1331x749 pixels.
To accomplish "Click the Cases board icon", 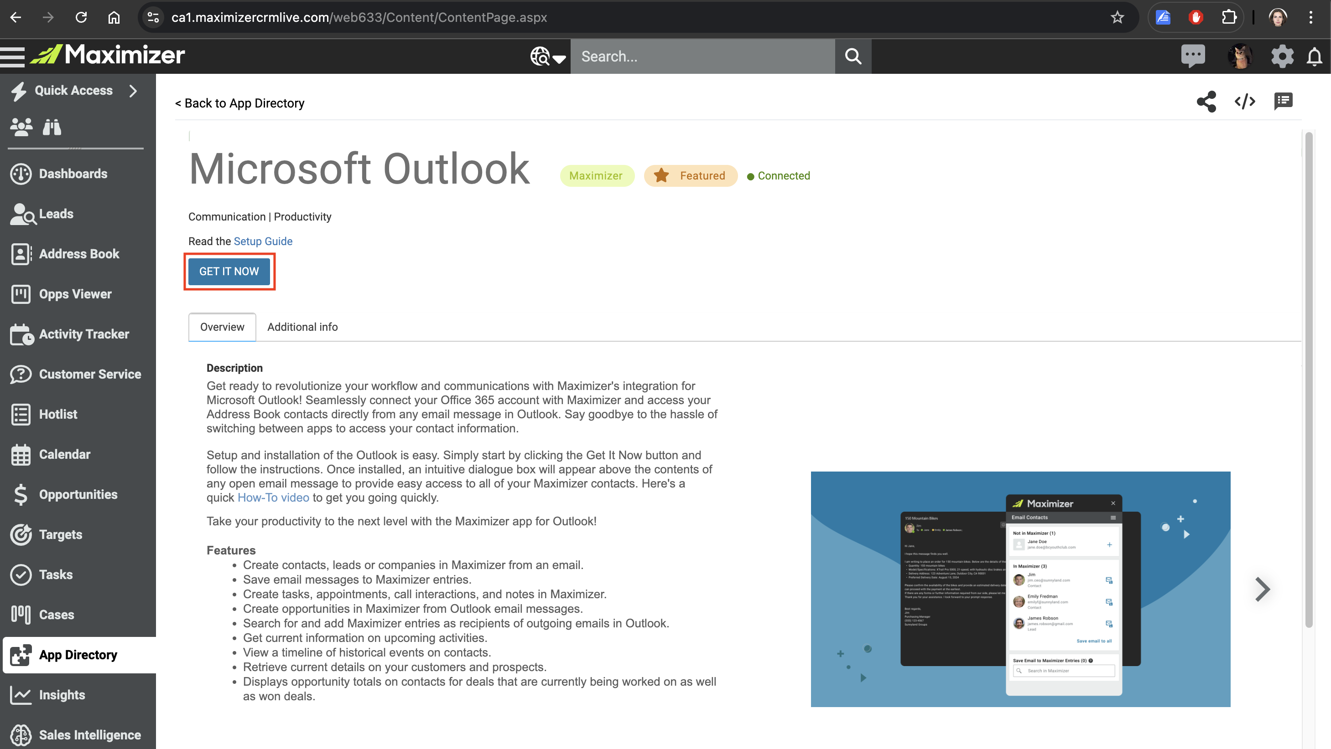I will pos(21,615).
